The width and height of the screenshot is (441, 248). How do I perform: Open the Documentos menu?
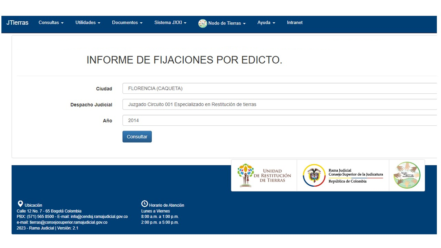tap(127, 23)
